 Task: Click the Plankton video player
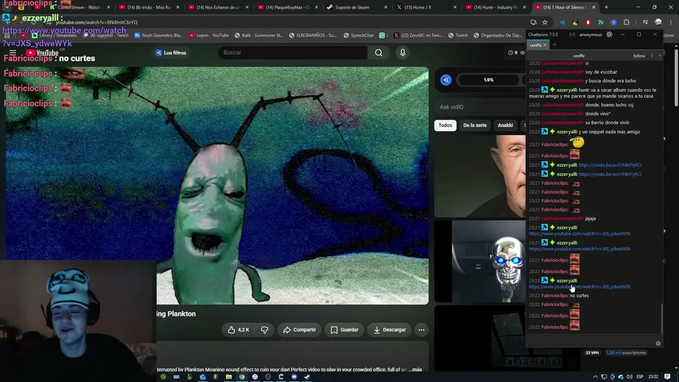pyautogui.click(x=217, y=186)
